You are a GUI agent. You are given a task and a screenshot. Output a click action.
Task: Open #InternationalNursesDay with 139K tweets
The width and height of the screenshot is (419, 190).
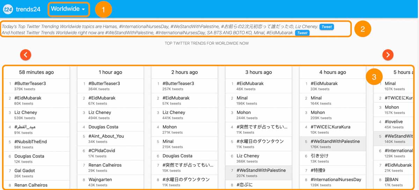coord(336,180)
